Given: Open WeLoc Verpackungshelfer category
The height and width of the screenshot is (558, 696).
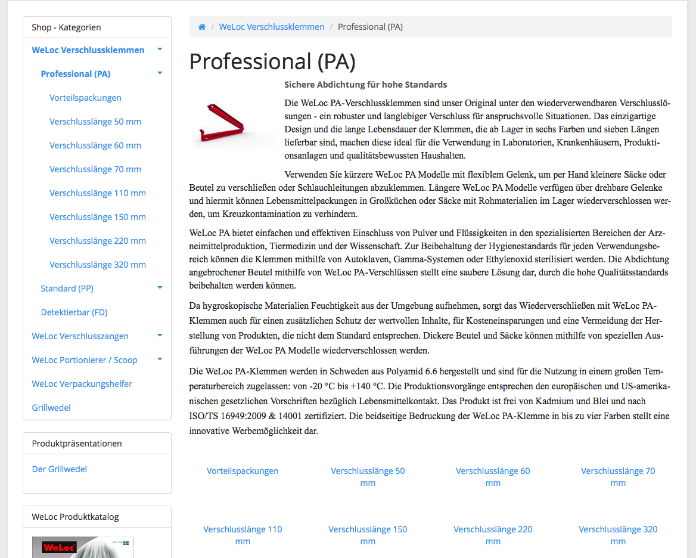Looking at the screenshot, I should pos(82,384).
